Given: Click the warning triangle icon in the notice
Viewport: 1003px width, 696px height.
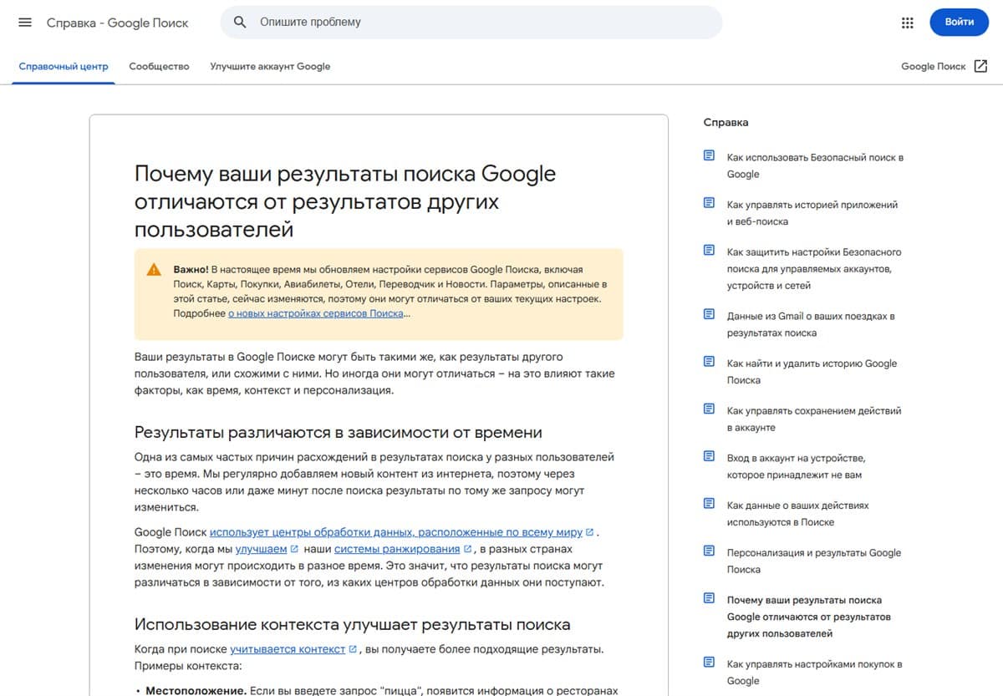Looking at the screenshot, I should [x=154, y=270].
